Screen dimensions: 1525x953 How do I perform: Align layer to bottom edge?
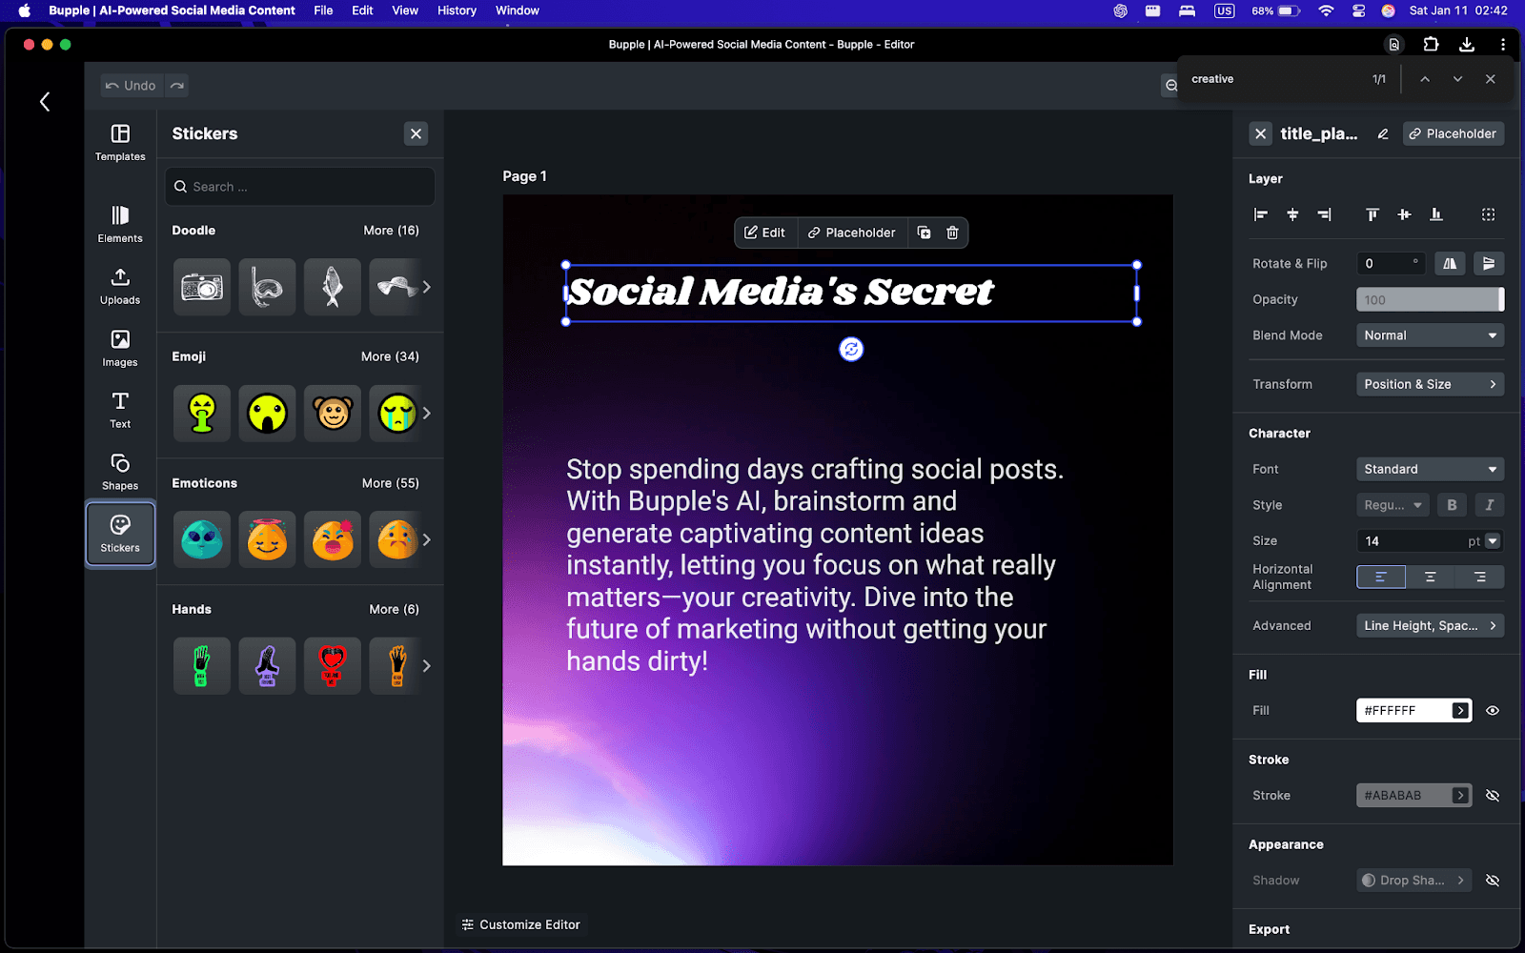(1435, 214)
